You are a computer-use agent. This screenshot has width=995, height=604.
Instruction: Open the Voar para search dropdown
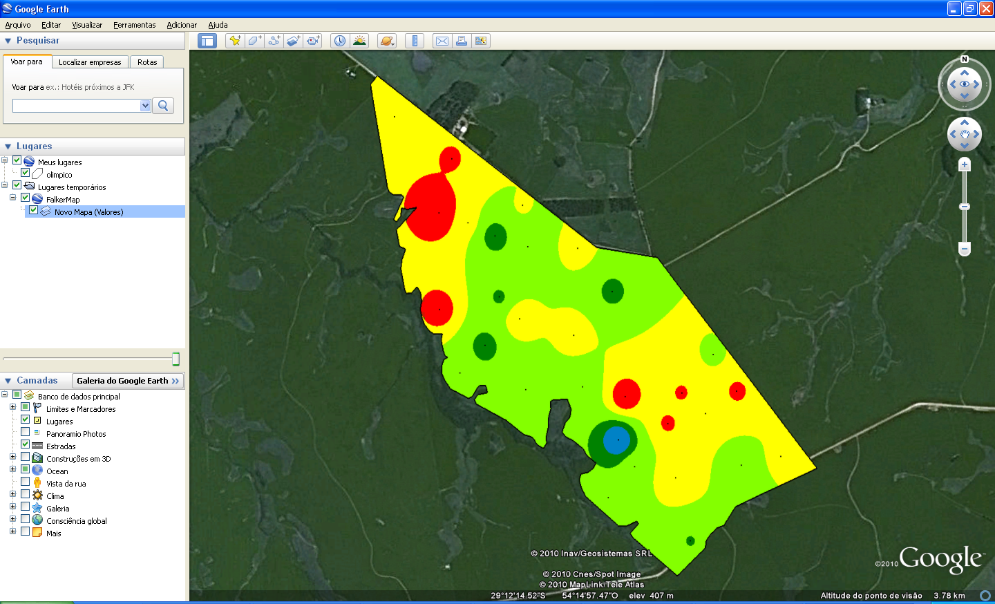pos(145,106)
